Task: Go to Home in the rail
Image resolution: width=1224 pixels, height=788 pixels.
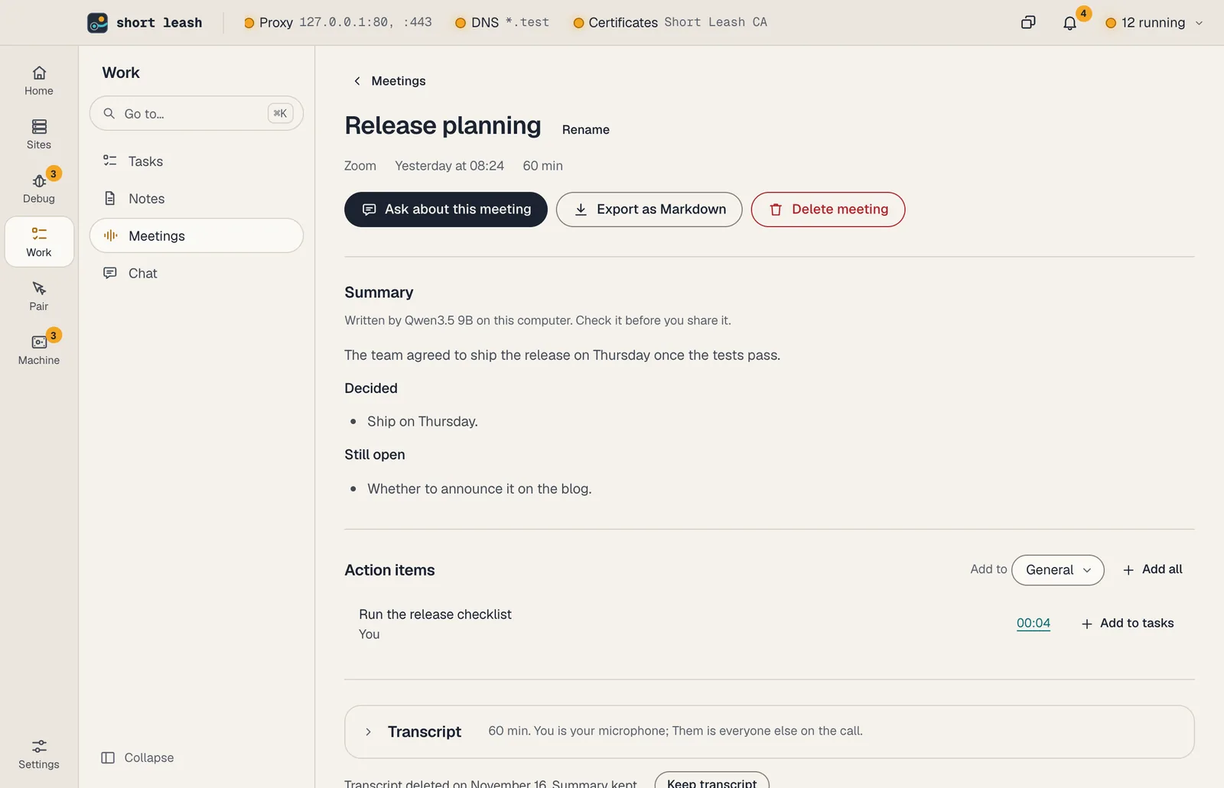Action: pyautogui.click(x=39, y=80)
